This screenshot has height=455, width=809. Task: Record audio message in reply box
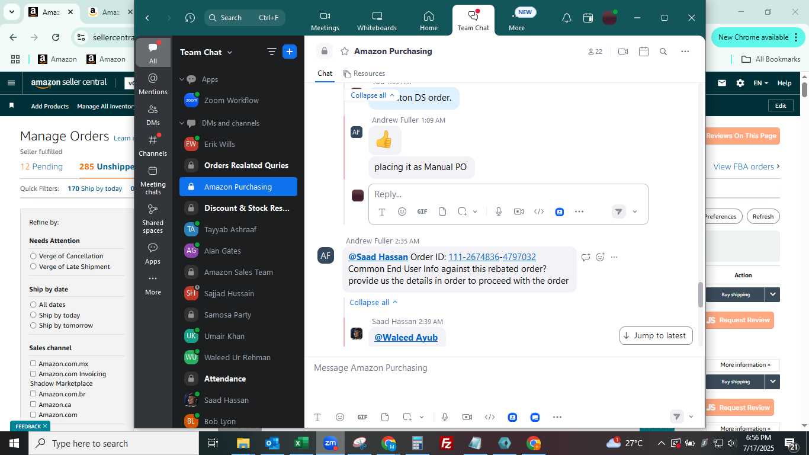pyautogui.click(x=499, y=212)
